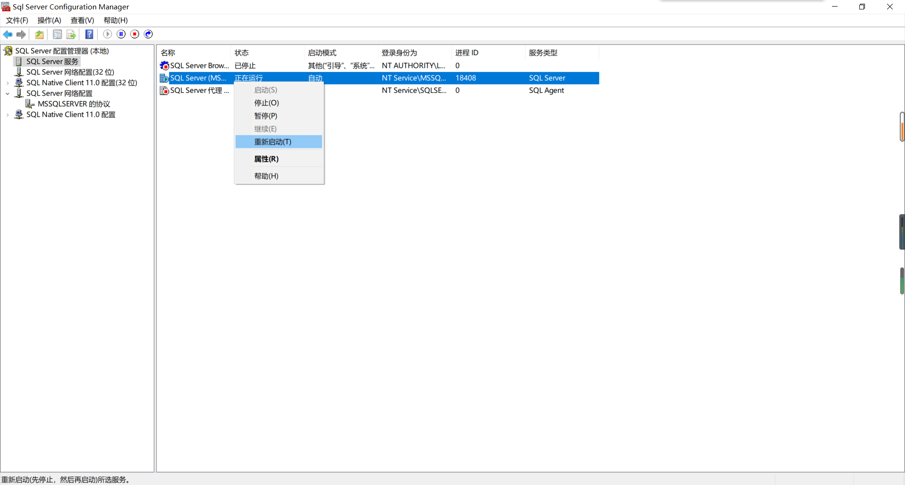Click the restart service icon
This screenshot has width=905, height=485.
tap(148, 34)
